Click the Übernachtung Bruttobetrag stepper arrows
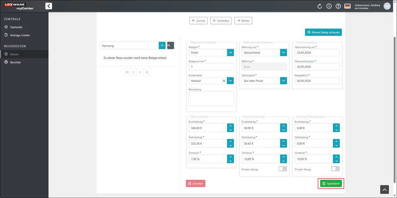Screen dimensions: 397x198 [230, 128]
